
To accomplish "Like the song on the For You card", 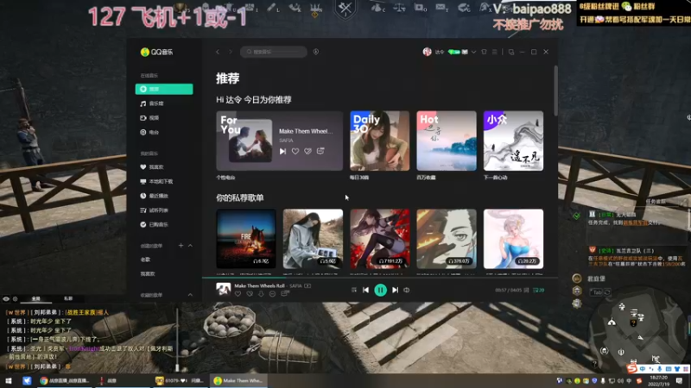I will pos(295,152).
